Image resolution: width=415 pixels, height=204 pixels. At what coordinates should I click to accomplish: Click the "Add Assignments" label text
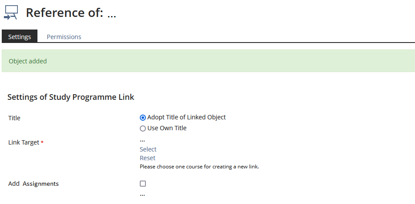coord(34,184)
